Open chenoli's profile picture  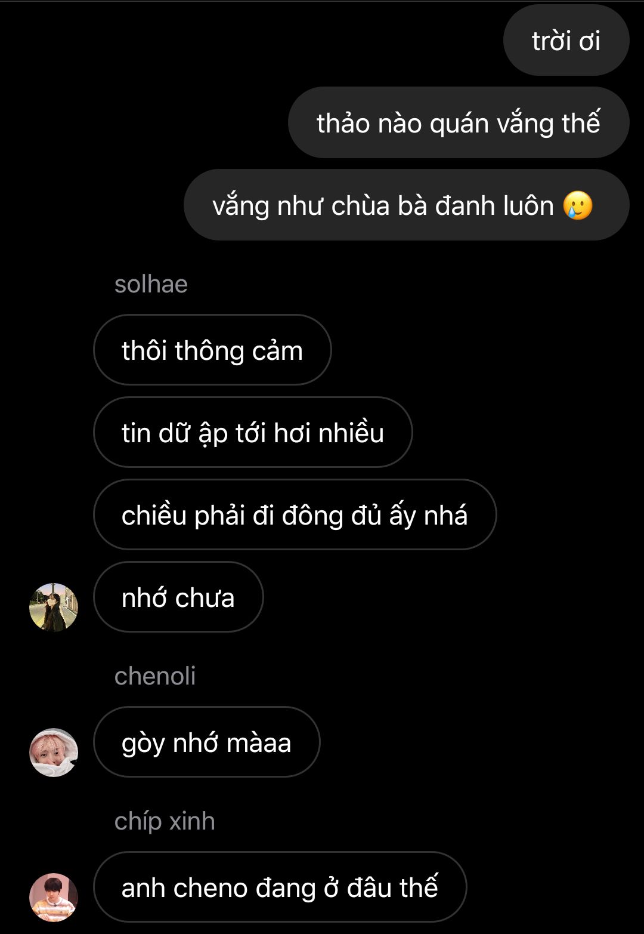[x=54, y=752]
